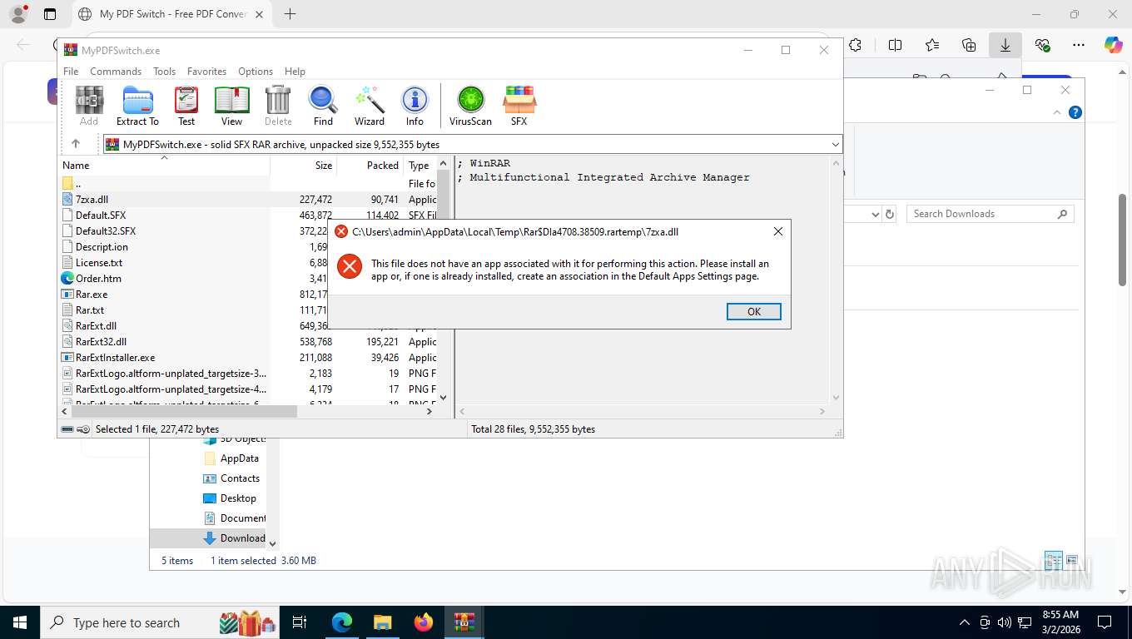
Task: Open Browser essentials heart icon
Action: (1042, 45)
